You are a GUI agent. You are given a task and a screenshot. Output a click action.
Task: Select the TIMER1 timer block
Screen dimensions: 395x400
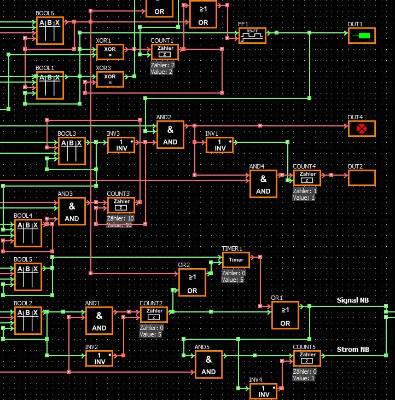236,260
